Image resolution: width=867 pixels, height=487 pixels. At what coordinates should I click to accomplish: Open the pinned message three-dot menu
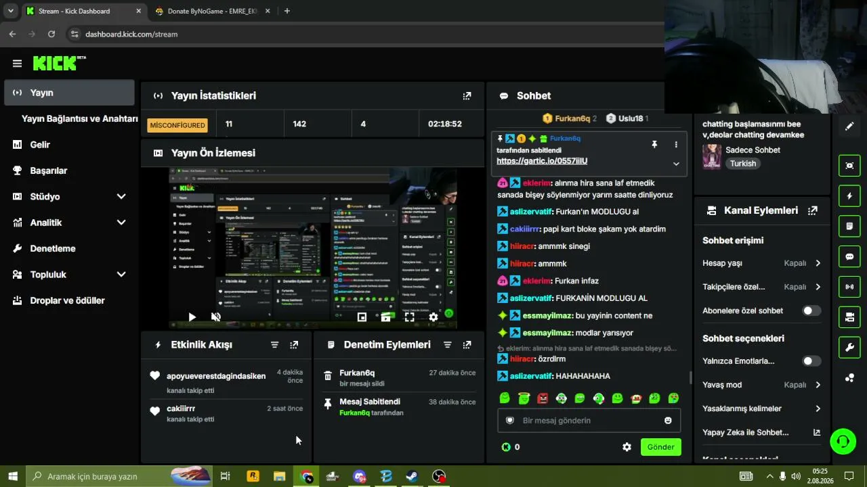tap(675, 145)
